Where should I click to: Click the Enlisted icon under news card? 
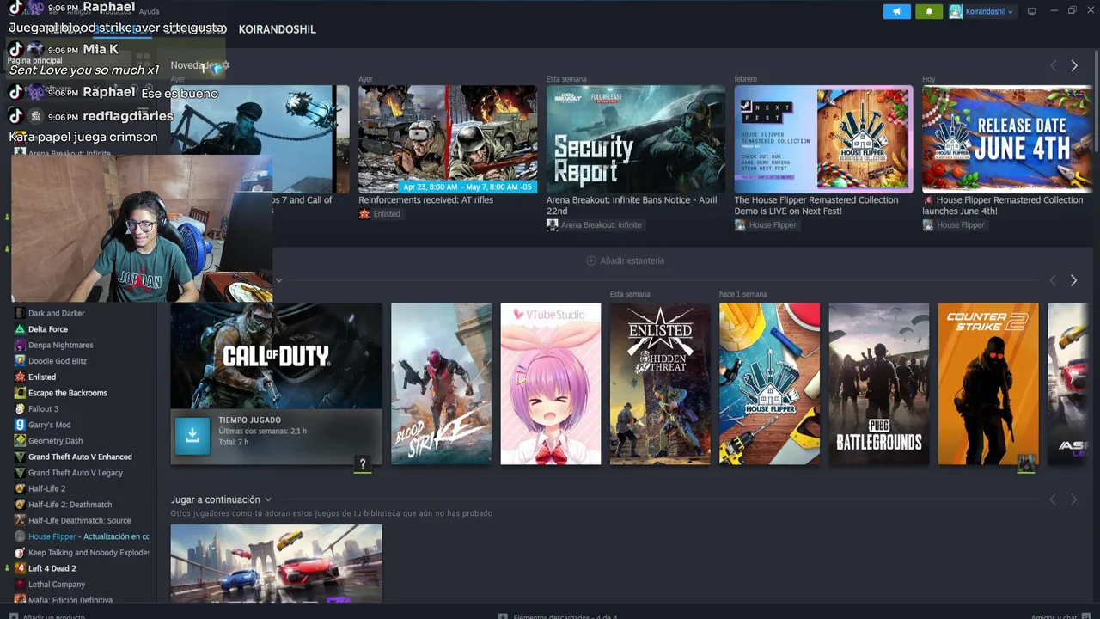point(364,214)
